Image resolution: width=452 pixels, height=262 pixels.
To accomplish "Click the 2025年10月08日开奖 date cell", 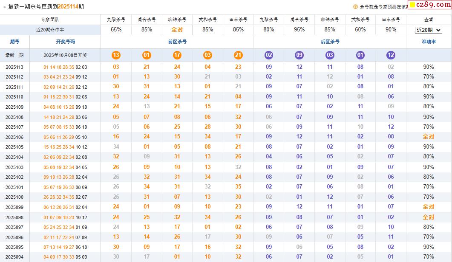I will coord(65,56).
